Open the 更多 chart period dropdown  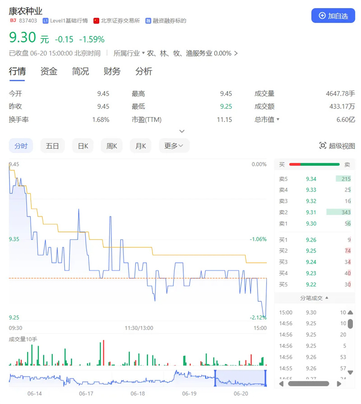174,146
